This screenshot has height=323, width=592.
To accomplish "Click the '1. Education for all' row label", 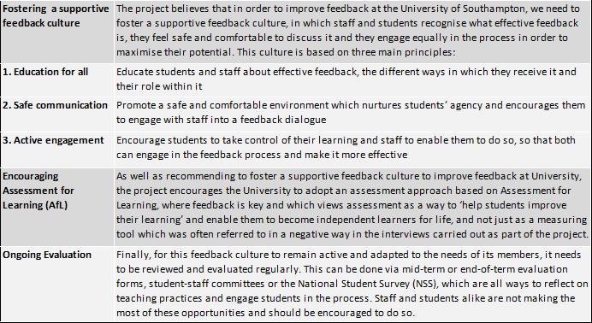I will tap(45, 72).
